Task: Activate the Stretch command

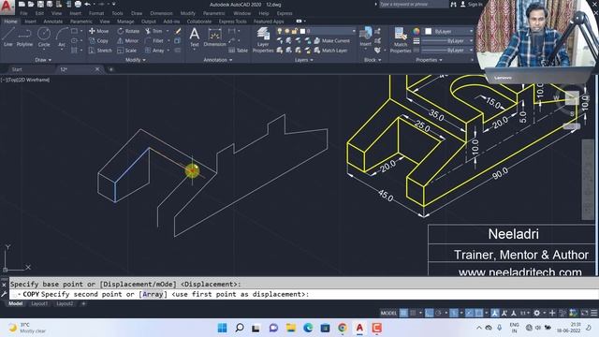Action: 100,50
